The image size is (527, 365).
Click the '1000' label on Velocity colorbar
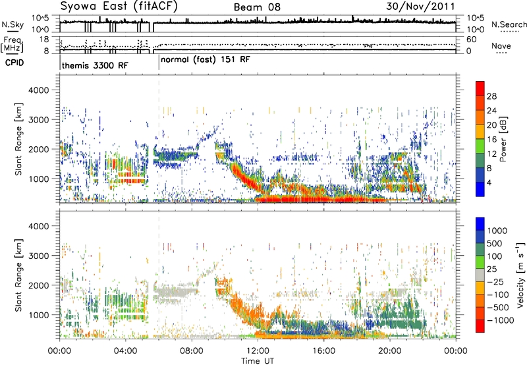(497, 231)
